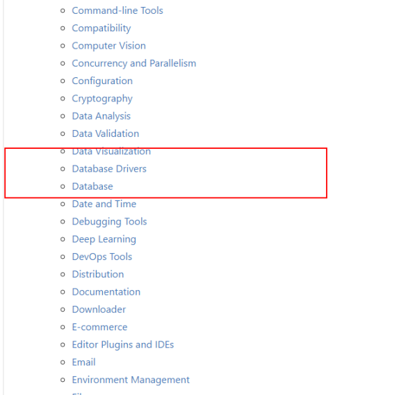Open Editor Plugins and IDEs link
The width and height of the screenshot is (417, 395).
coord(123,344)
